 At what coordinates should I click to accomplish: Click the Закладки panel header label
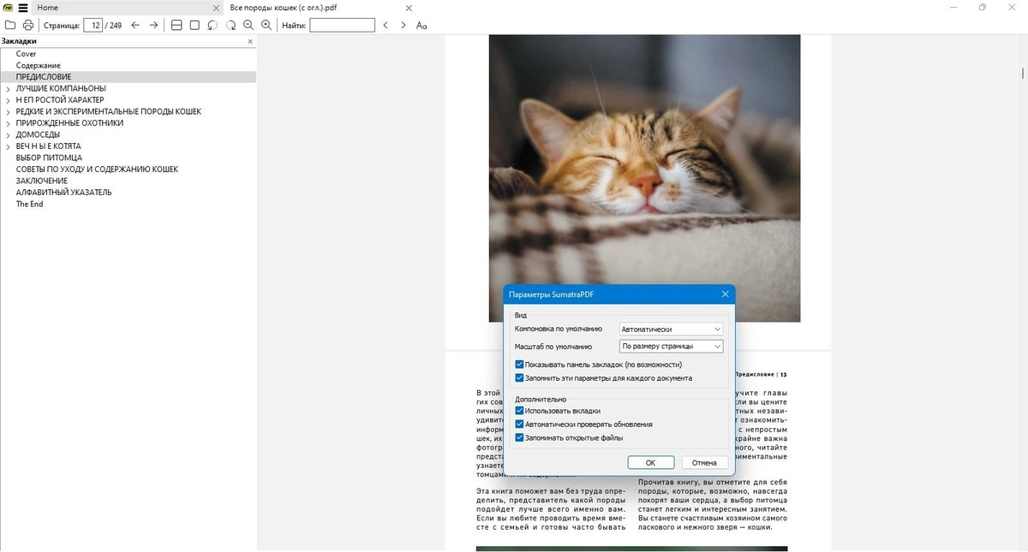(x=19, y=41)
